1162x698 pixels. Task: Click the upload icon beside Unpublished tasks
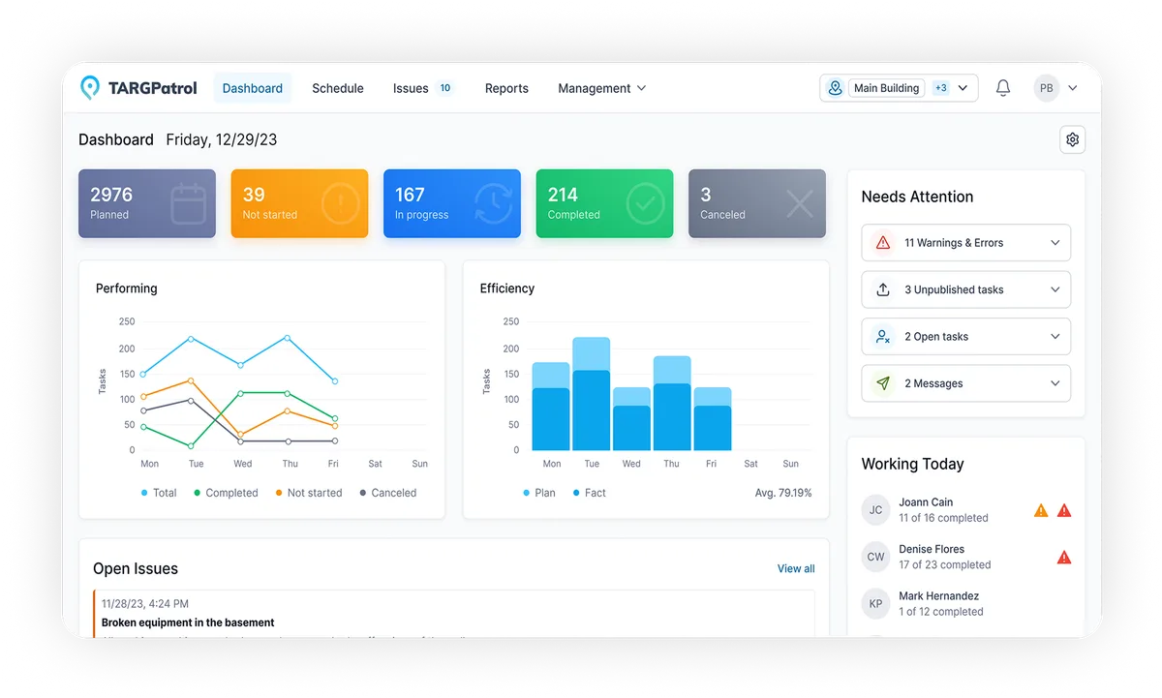point(882,289)
